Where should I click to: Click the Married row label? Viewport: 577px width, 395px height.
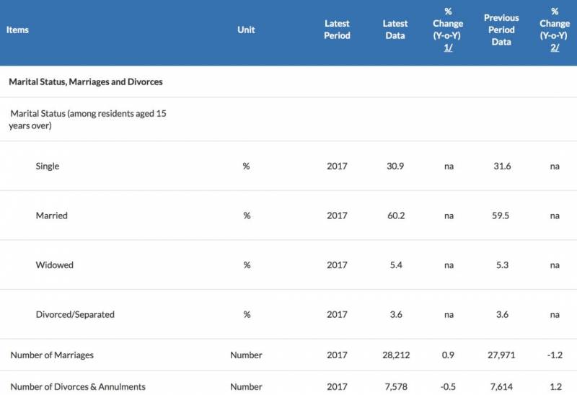coord(50,216)
